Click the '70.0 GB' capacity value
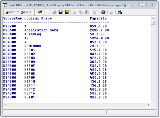The width and height of the screenshot is (160, 118). coord(97,46)
